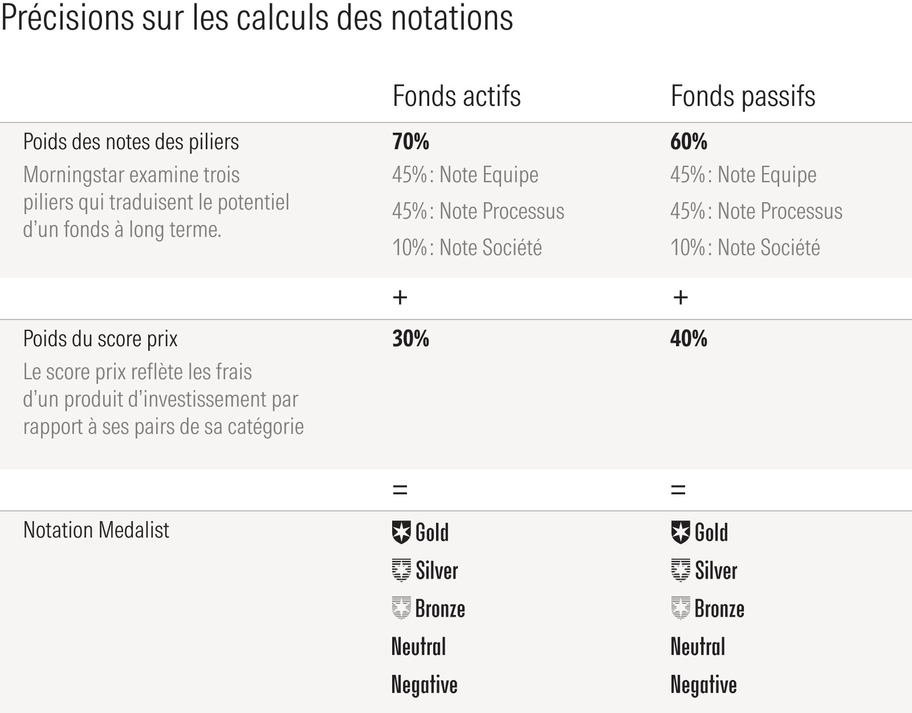
Task: Select the Fonds passifs column header
Action: pos(743,96)
